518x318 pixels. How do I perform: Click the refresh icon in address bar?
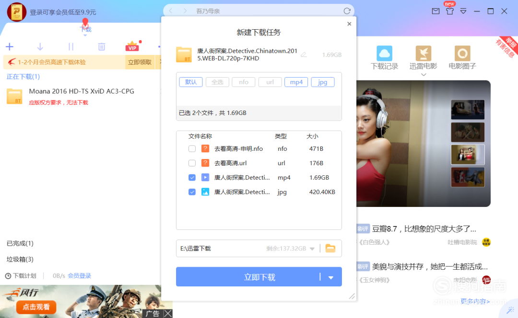(347, 11)
